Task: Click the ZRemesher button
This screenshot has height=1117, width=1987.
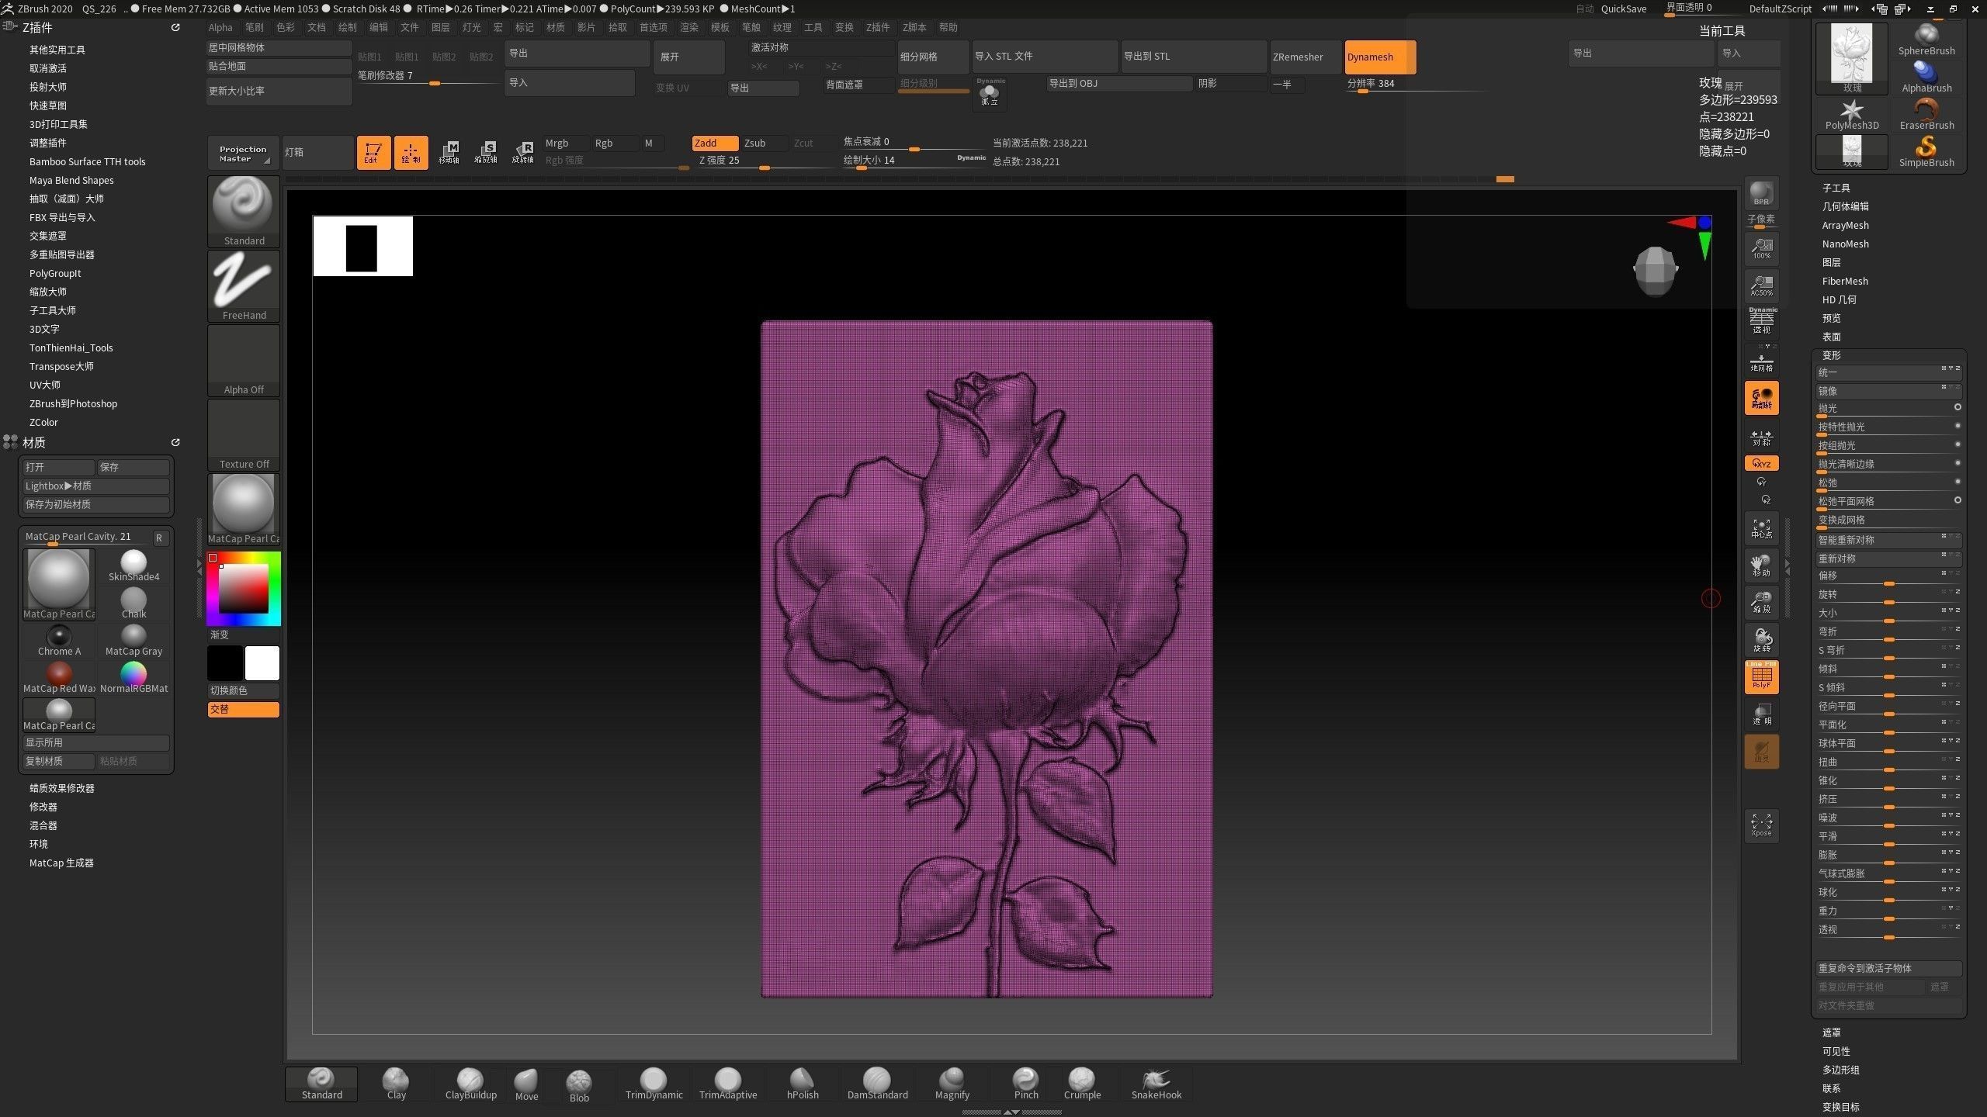Action: 1304,56
